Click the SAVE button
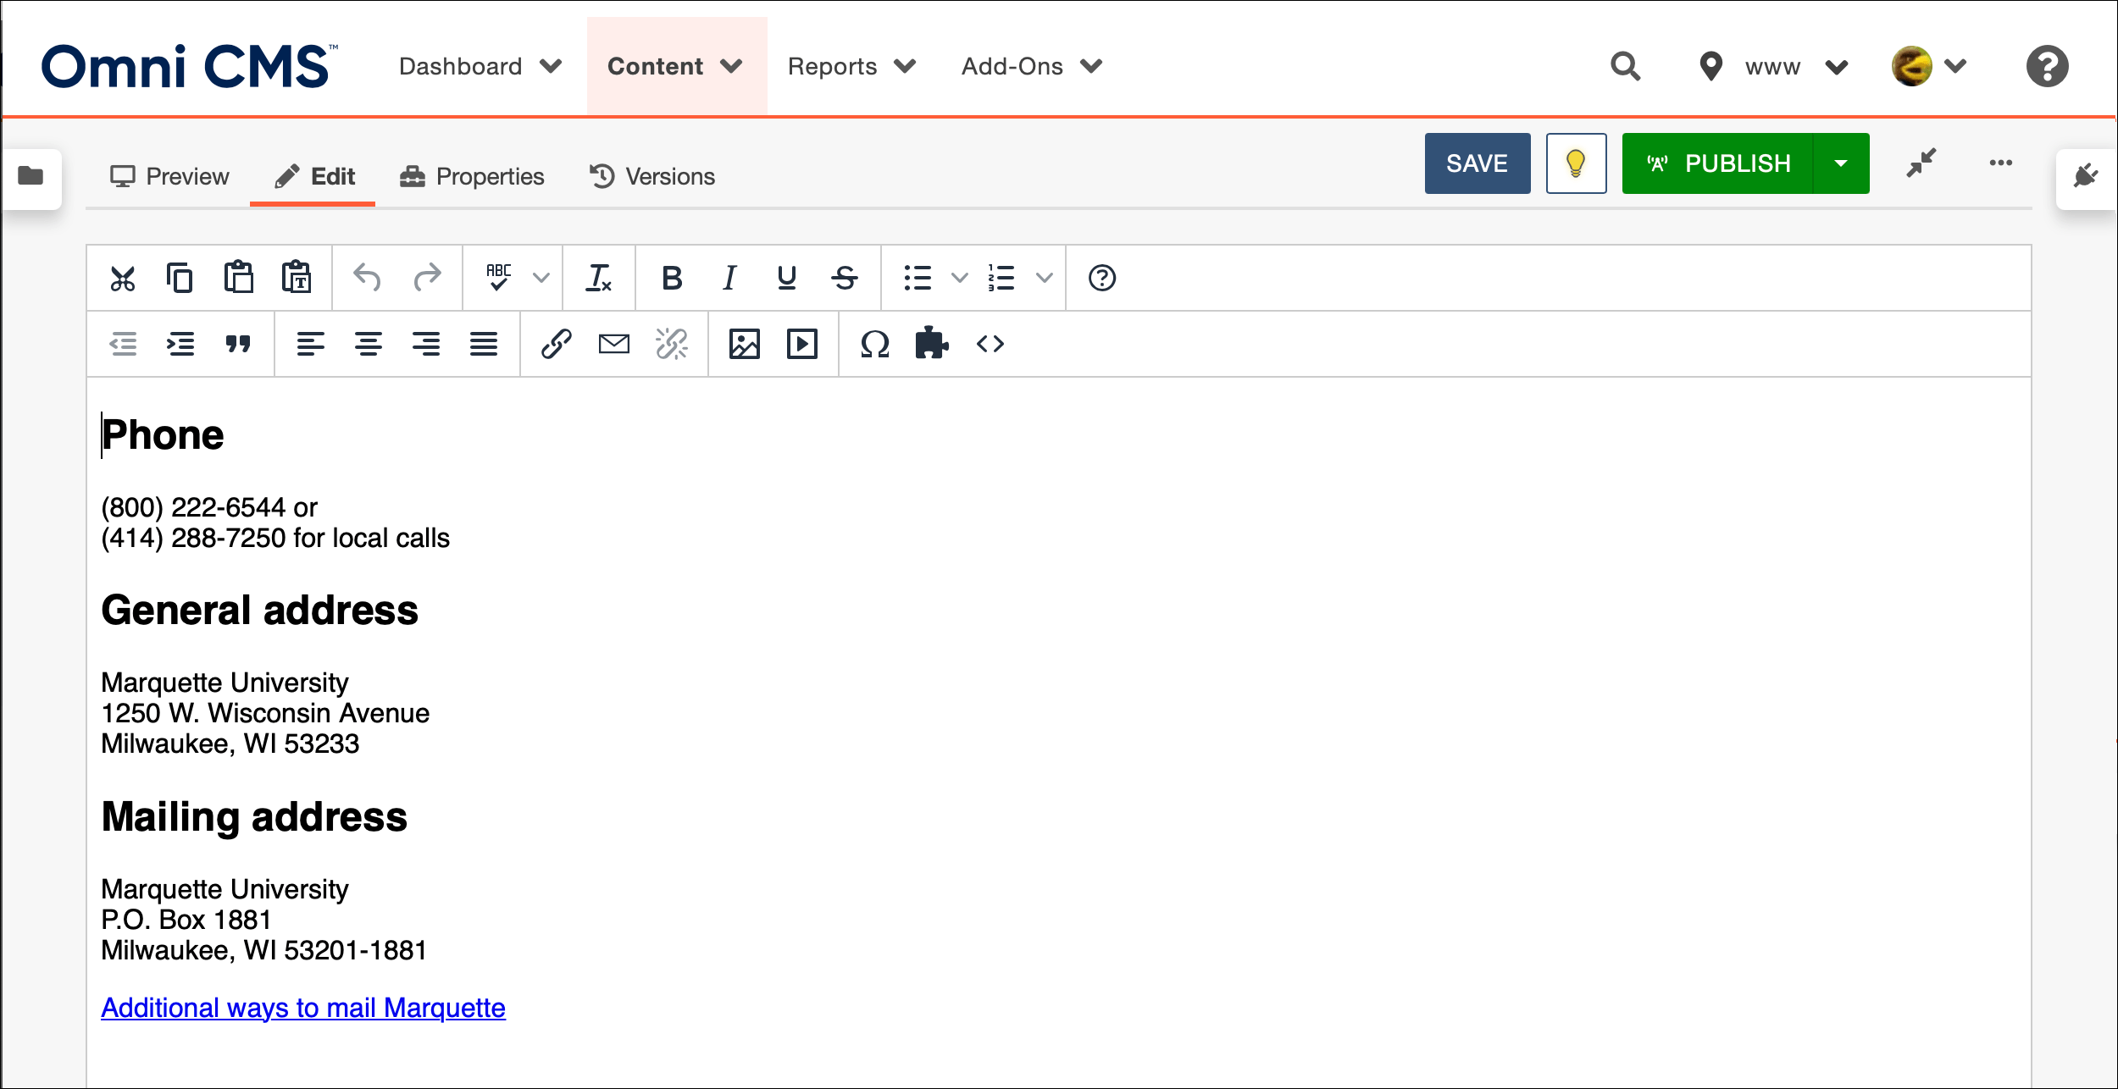2118x1089 pixels. 1477,163
